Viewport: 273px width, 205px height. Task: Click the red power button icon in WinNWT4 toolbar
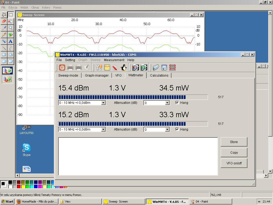(62, 68)
